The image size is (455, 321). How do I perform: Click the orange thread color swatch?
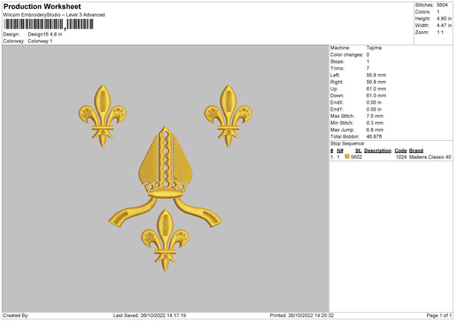tap(347, 157)
